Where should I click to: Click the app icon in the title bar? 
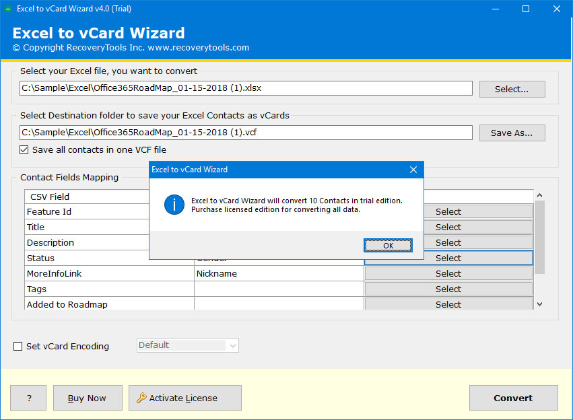8,9
